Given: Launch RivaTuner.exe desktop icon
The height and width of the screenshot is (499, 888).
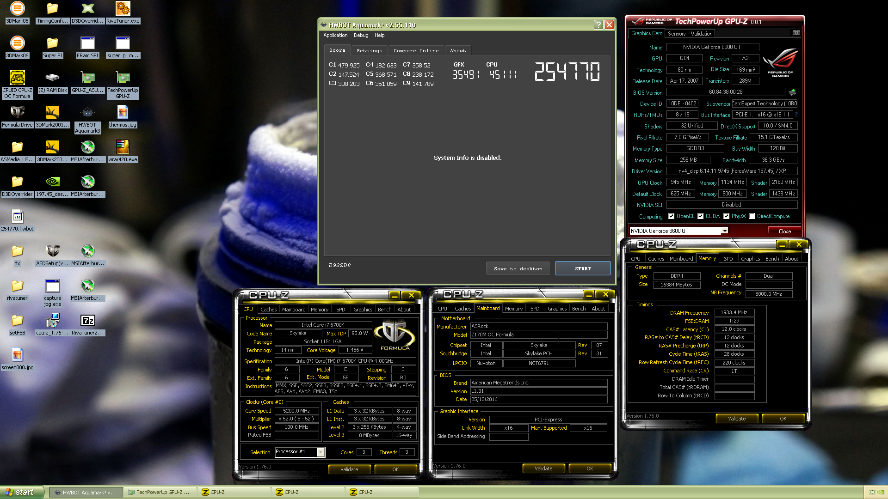Looking at the screenshot, I should tap(123, 12).
